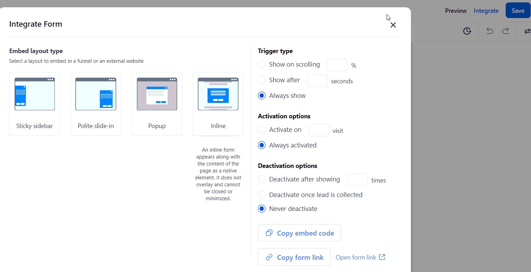Close the Integrate Form dialog
Image resolution: width=531 pixels, height=272 pixels.
tap(393, 25)
